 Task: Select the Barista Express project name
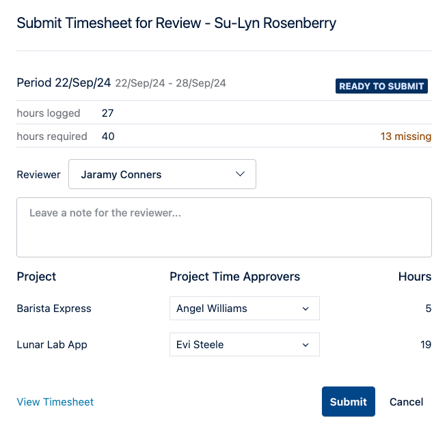point(54,309)
